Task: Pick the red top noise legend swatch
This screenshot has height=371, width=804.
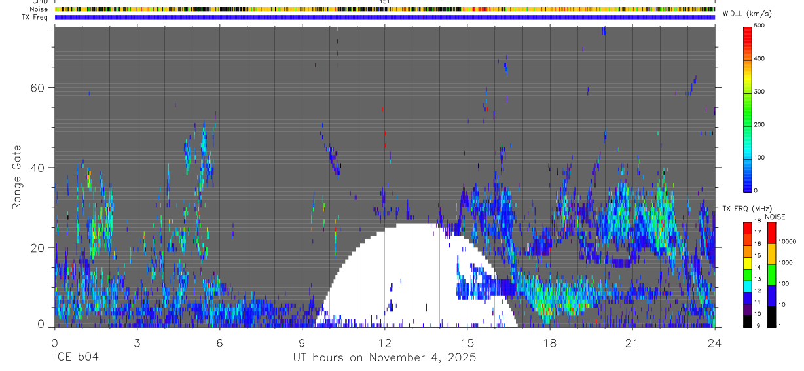Action: click(771, 233)
